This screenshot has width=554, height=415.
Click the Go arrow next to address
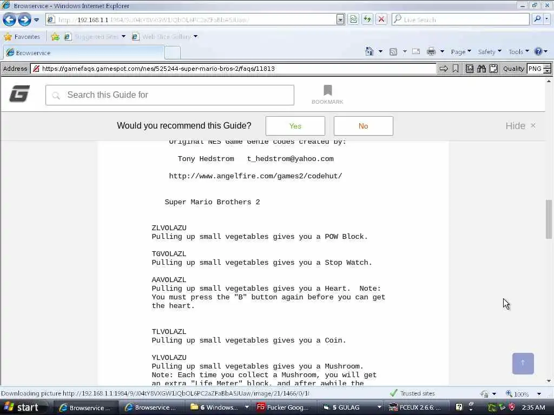[444, 69]
